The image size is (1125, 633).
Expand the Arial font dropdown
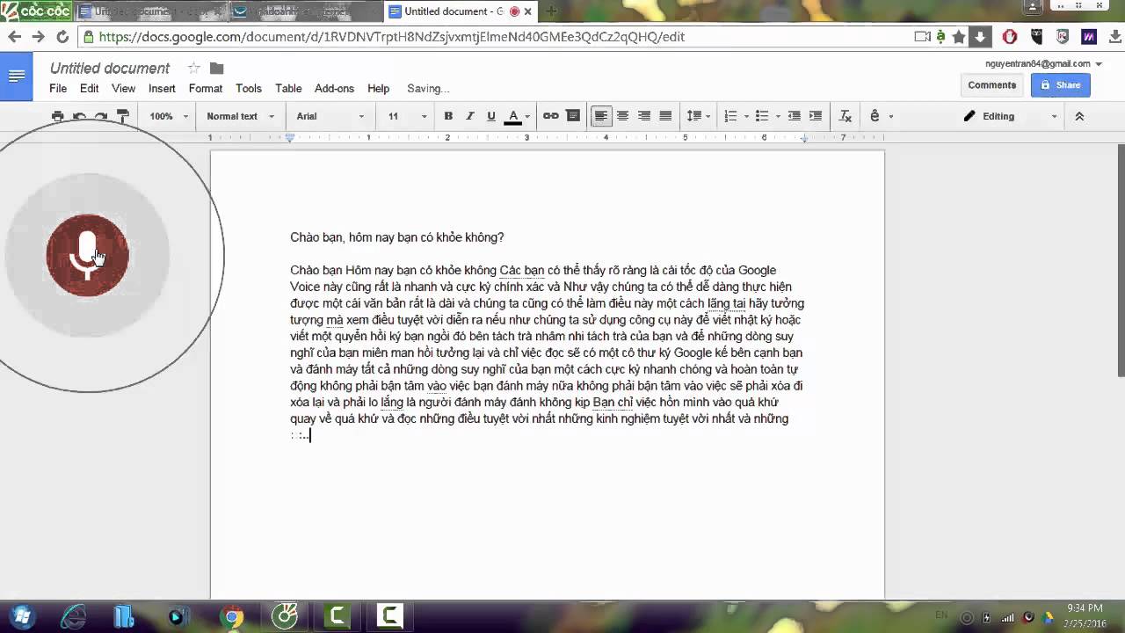tap(330, 116)
